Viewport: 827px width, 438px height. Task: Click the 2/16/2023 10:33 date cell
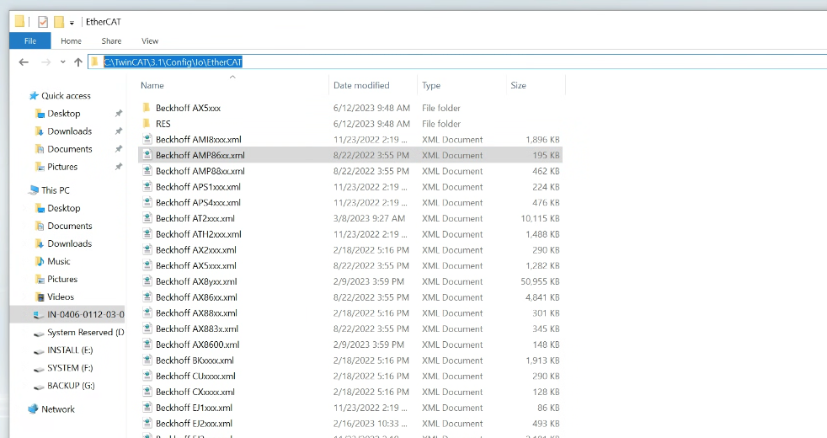tap(371, 424)
